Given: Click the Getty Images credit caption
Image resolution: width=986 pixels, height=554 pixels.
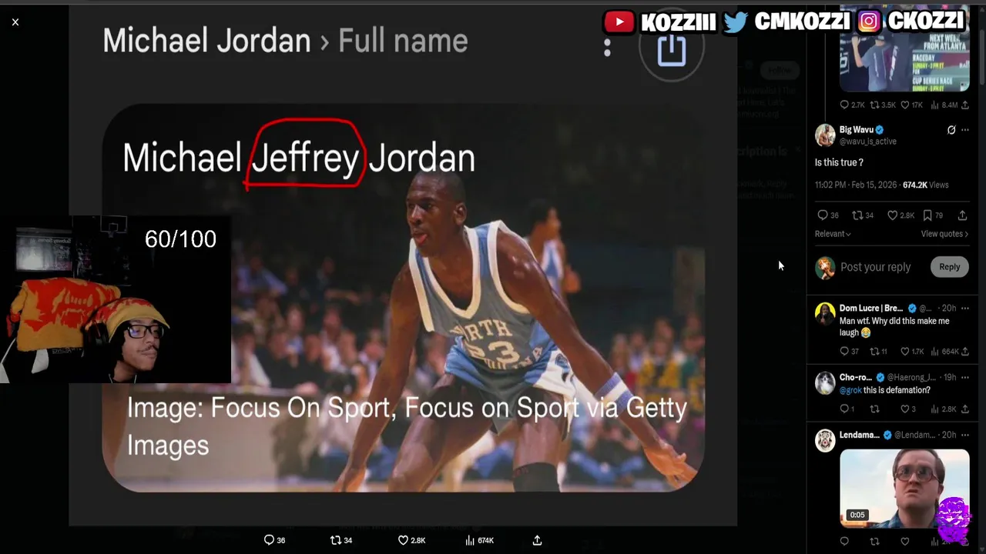Looking at the screenshot, I should click(x=407, y=426).
